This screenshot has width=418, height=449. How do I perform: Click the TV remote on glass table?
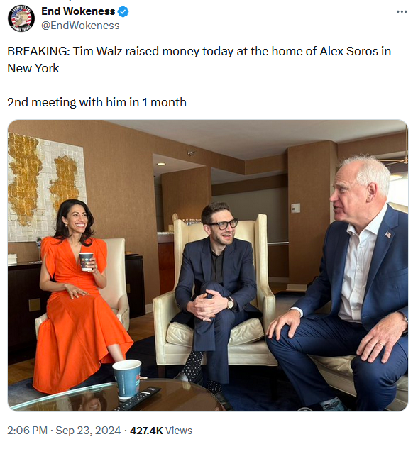139,398
